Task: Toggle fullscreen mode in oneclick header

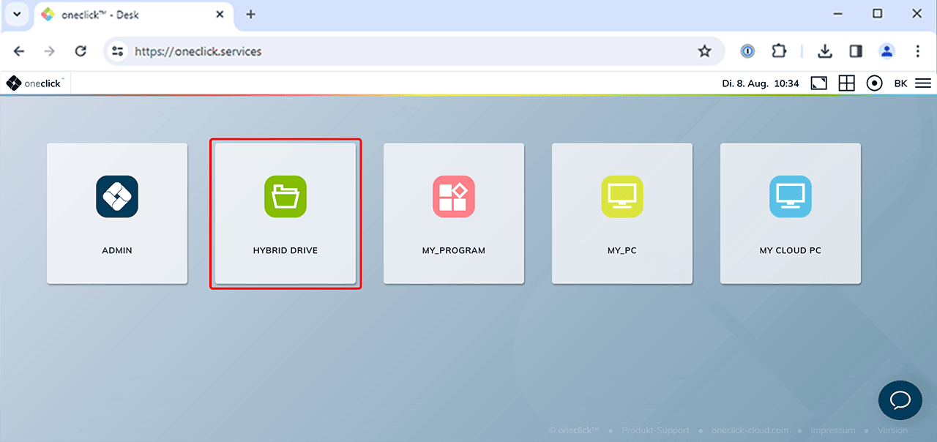Action: tap(819, 83)
